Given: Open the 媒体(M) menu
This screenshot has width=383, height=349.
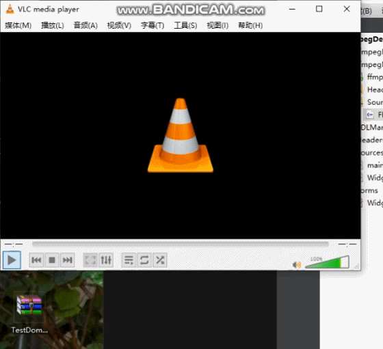Looking at the screenshot, I should coord(18,25).
